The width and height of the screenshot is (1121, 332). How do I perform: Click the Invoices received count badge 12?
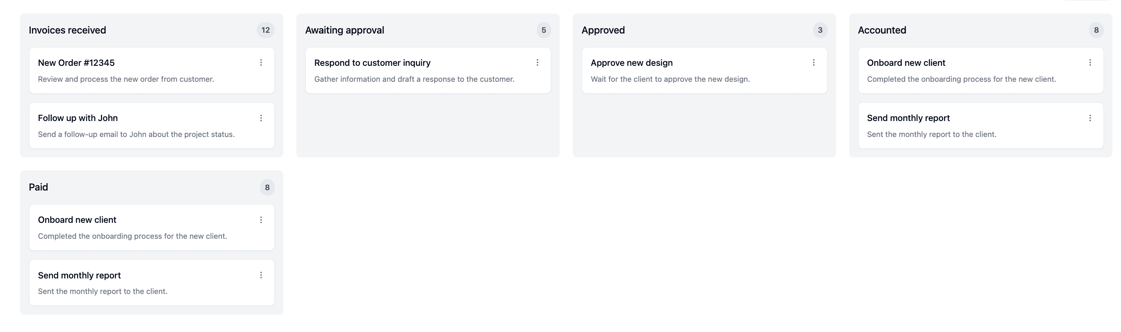[265, 30]
